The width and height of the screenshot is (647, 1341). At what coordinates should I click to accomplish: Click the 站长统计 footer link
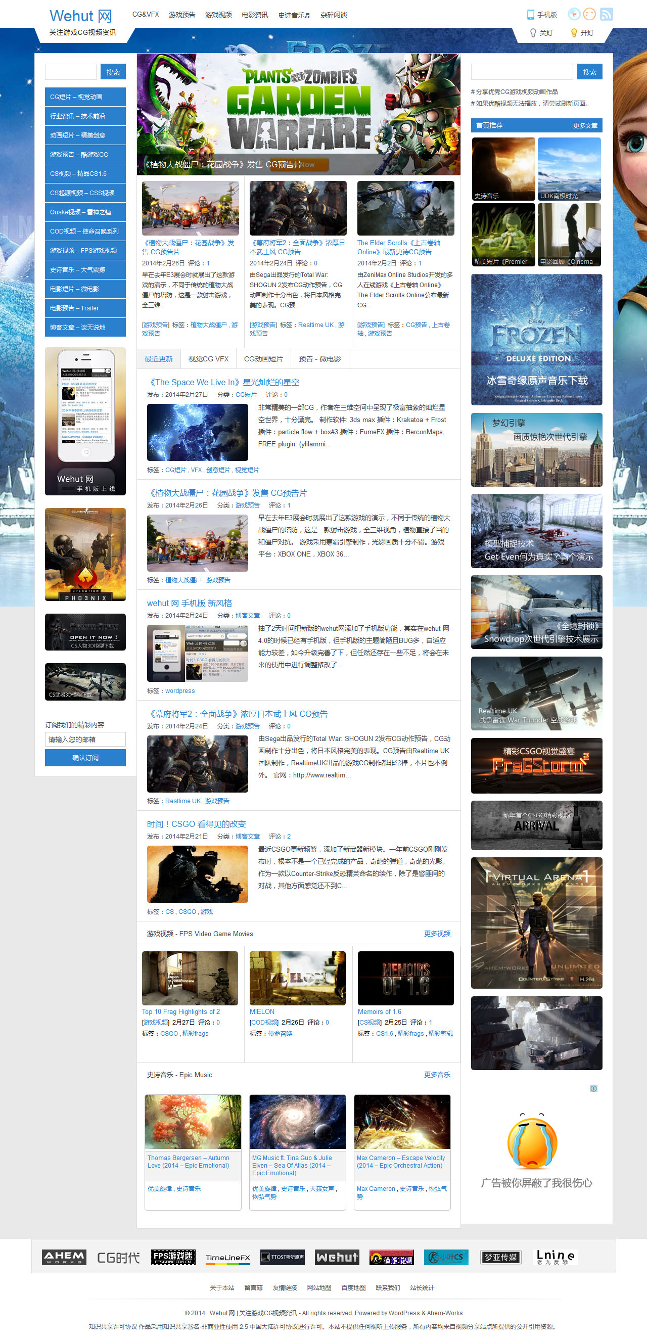tap(422, 1287)
